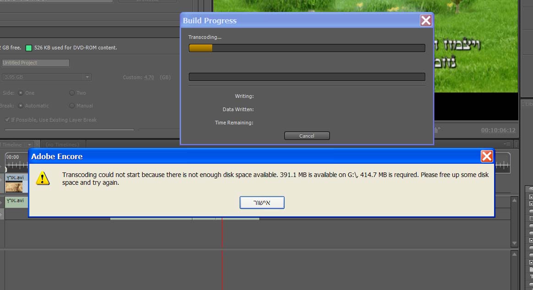Click the 00:00 timecode on the timeline ruler
Viewport: 533px width, 290px height.
point(12,157)
